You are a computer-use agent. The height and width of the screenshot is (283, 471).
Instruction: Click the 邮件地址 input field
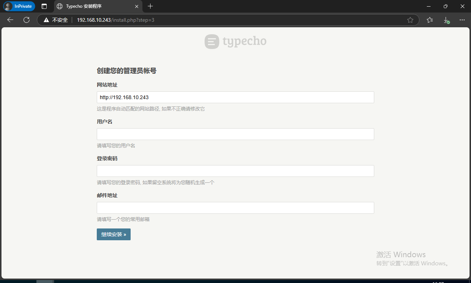click(x=235, y=208)
